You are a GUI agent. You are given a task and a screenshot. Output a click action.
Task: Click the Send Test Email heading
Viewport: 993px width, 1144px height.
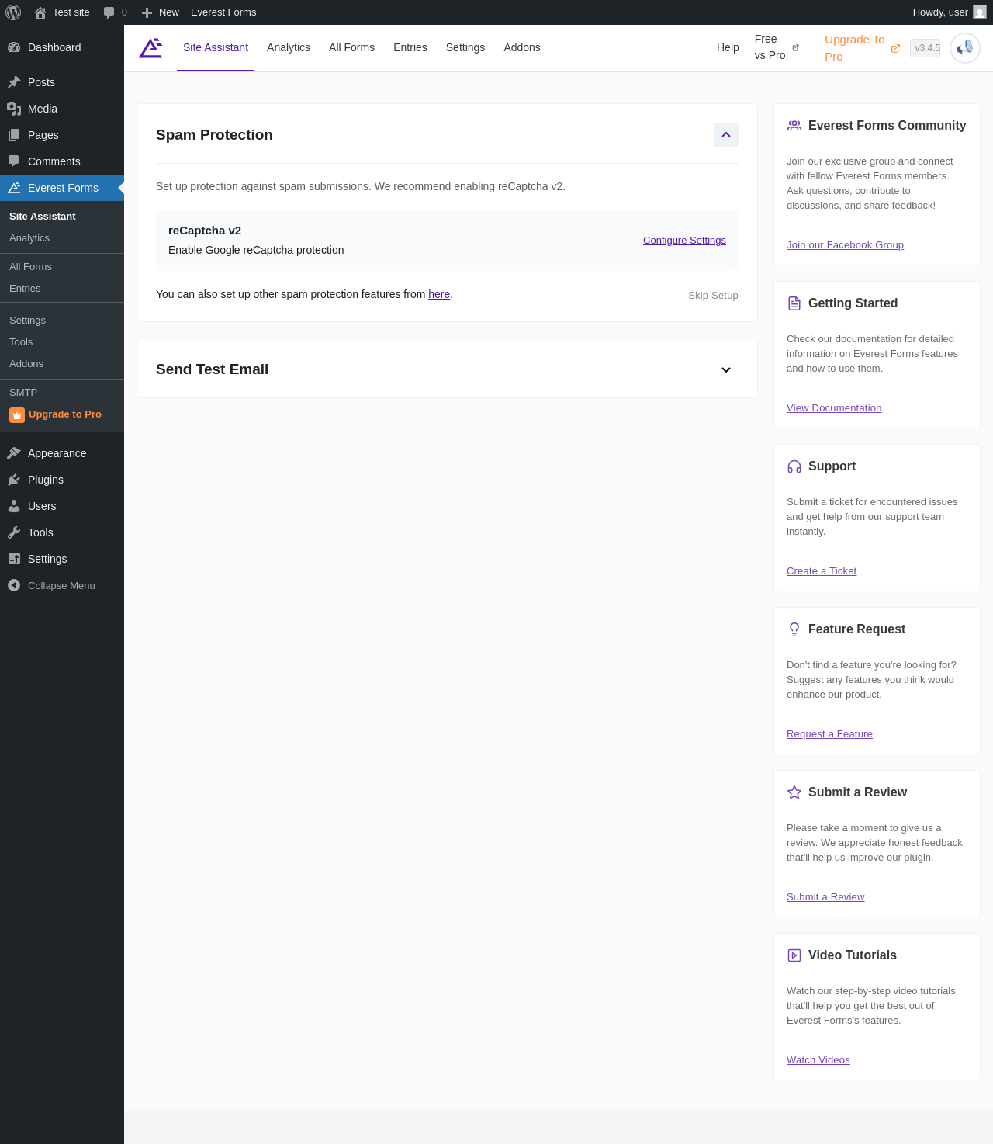click(212, 369)
